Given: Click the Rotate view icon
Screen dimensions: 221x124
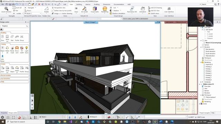Looking at the screenshot, I should tap(46, 10).
